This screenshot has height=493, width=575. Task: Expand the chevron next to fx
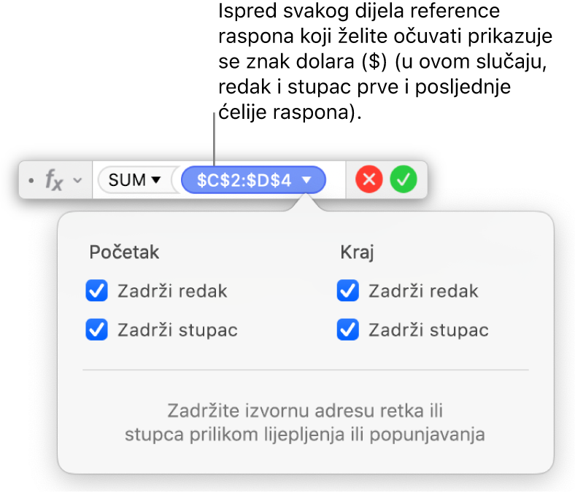tap(77, 181)
